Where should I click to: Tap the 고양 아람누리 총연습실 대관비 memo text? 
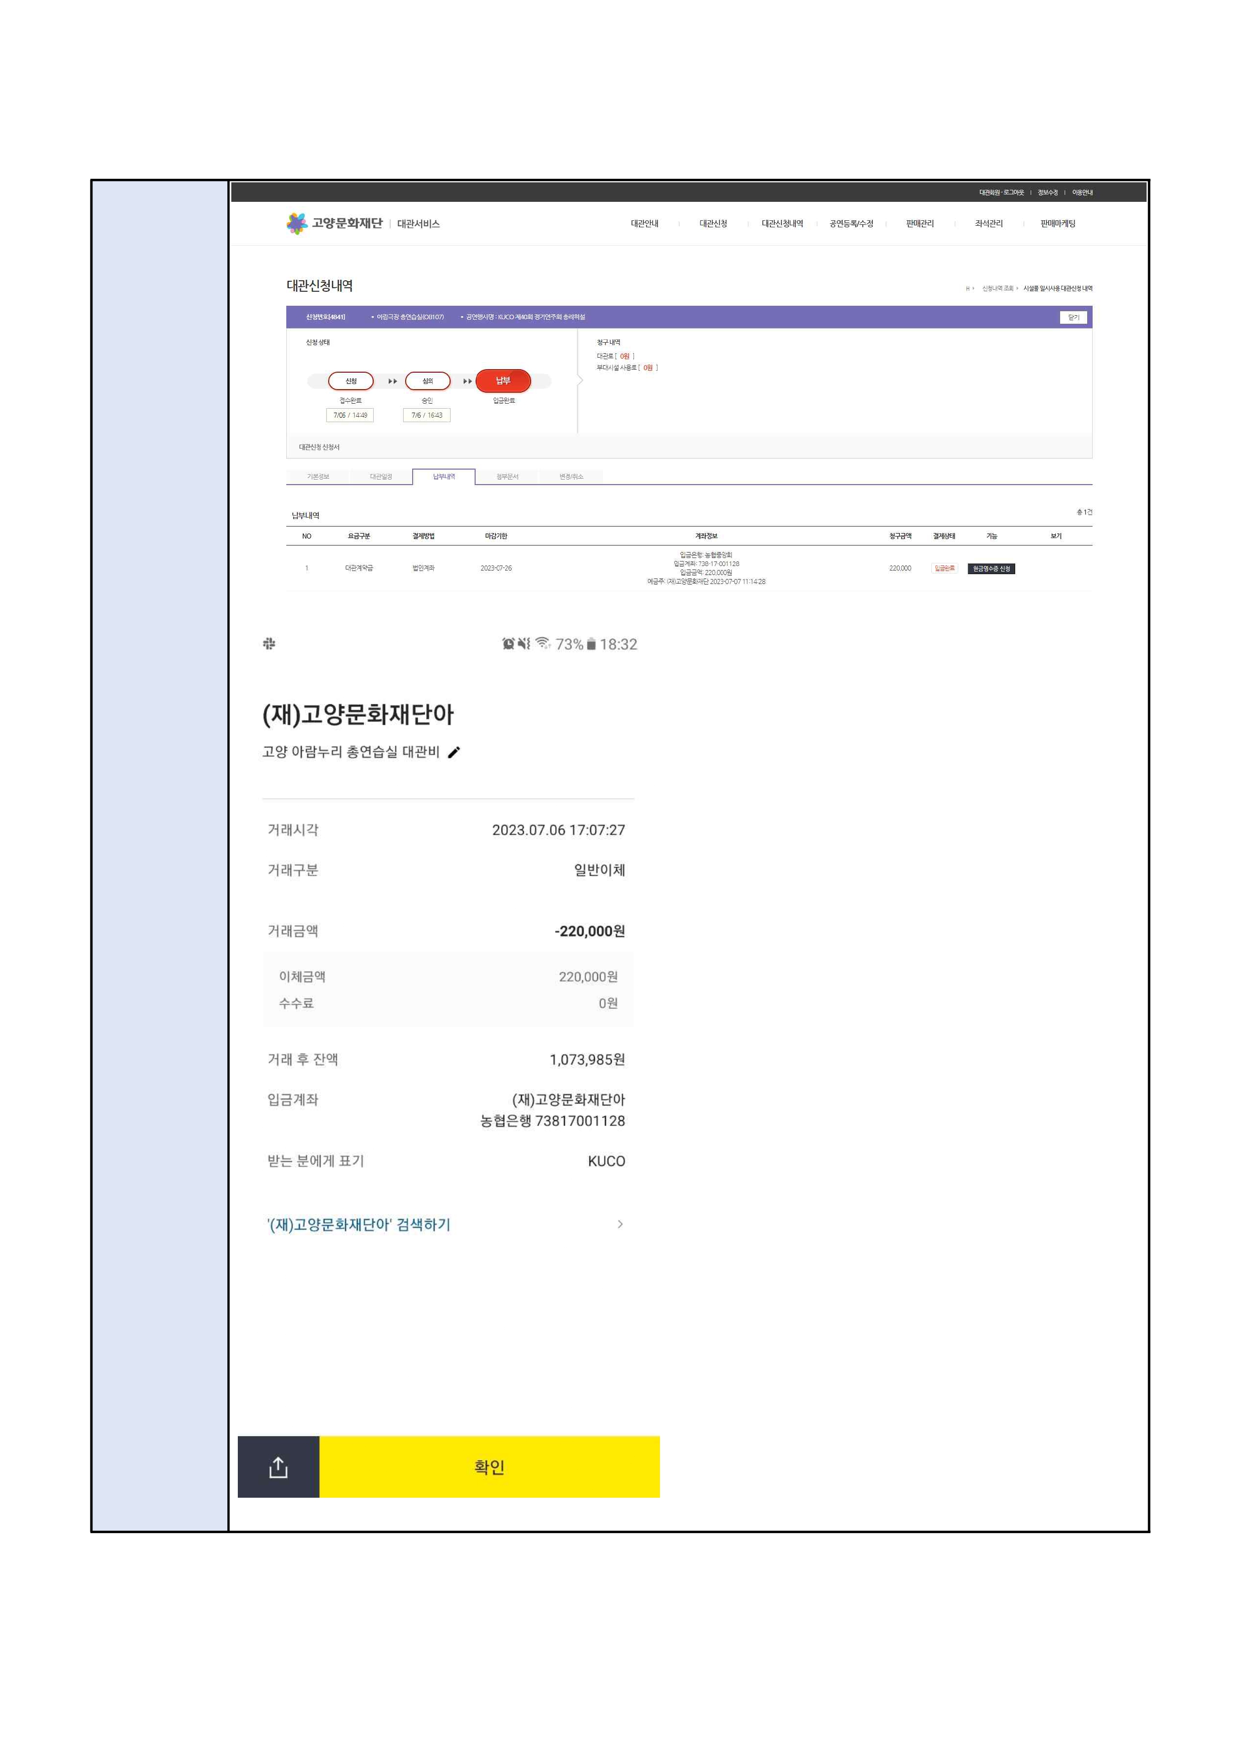click(x=351, y=751)
